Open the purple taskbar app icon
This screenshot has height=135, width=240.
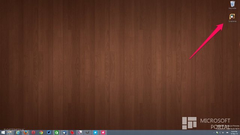click(80, 132)
